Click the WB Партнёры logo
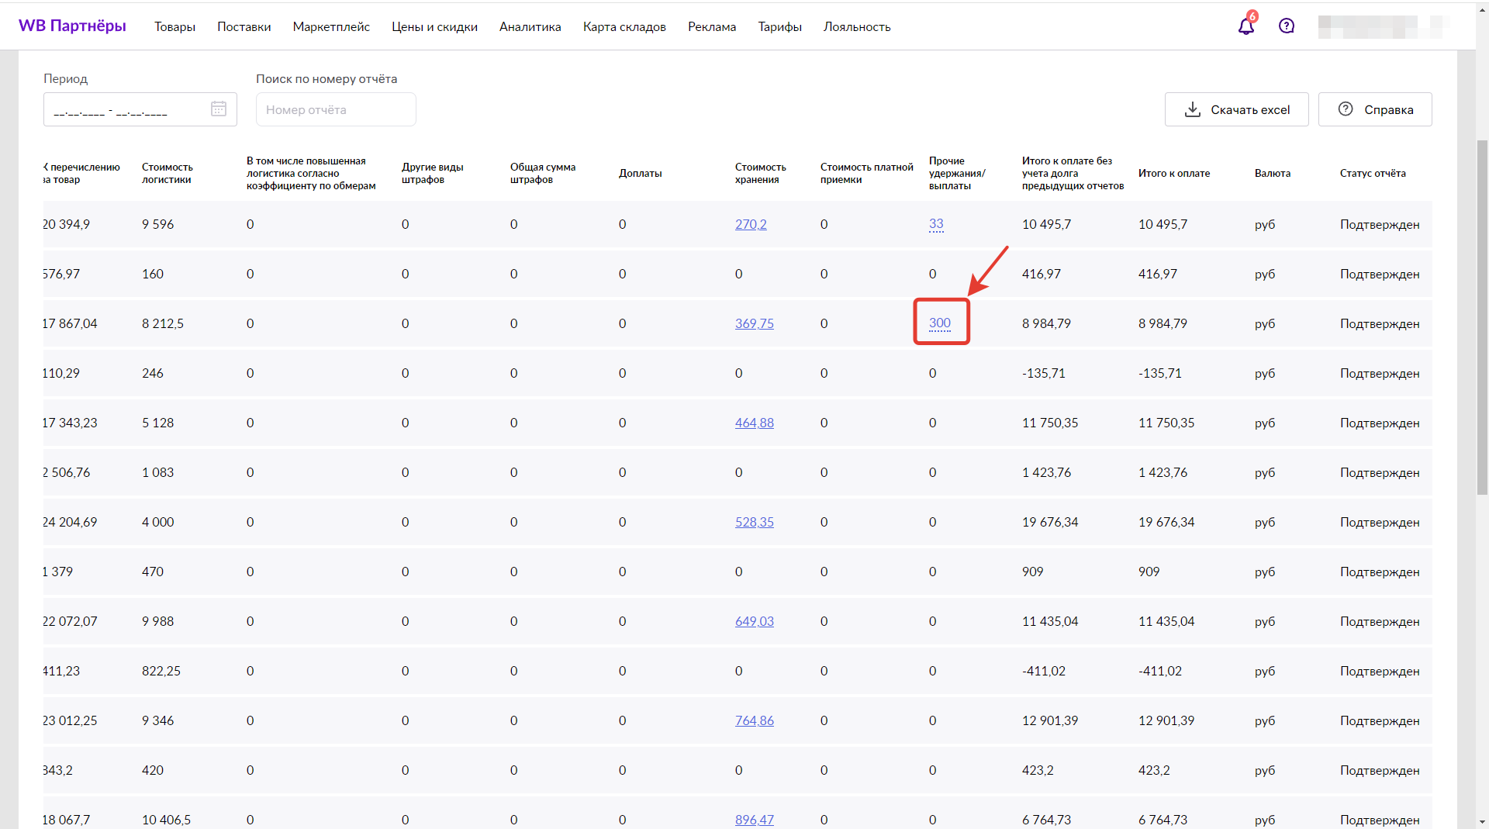Image resolution: width=1489 pixels, height=829 pixels. point(72,26)
